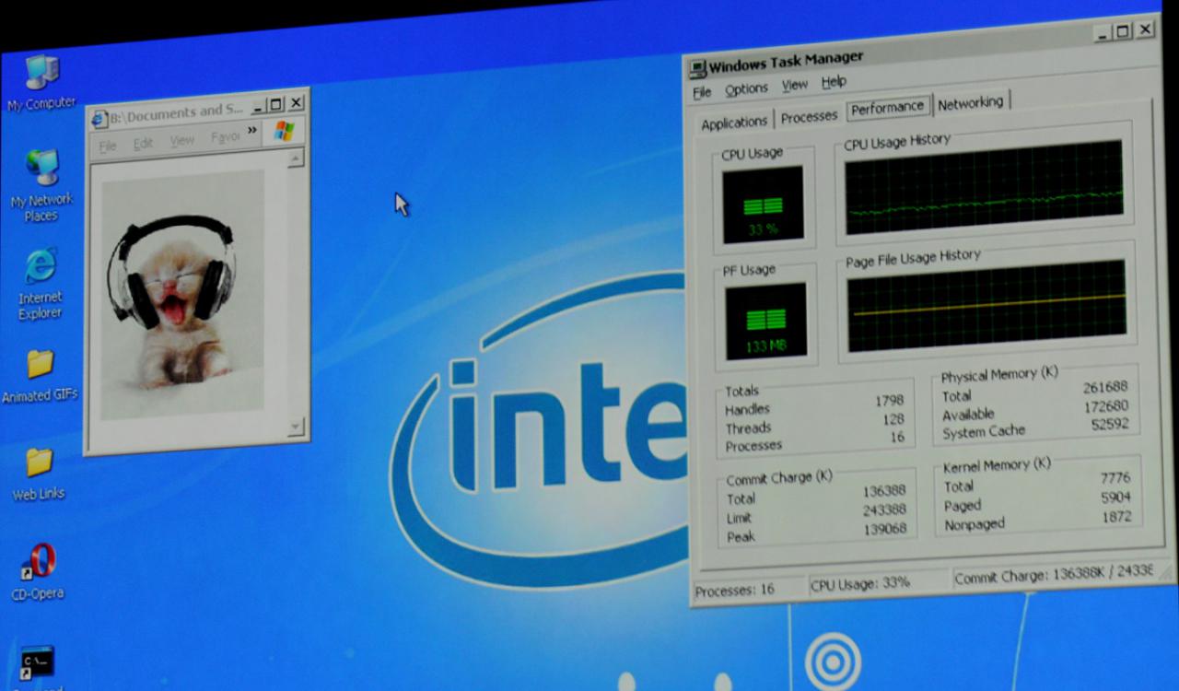Viewport: 1179px width, 691px height.
Task: Open Favorites menu in Documents window
Action: pos(225,137)
